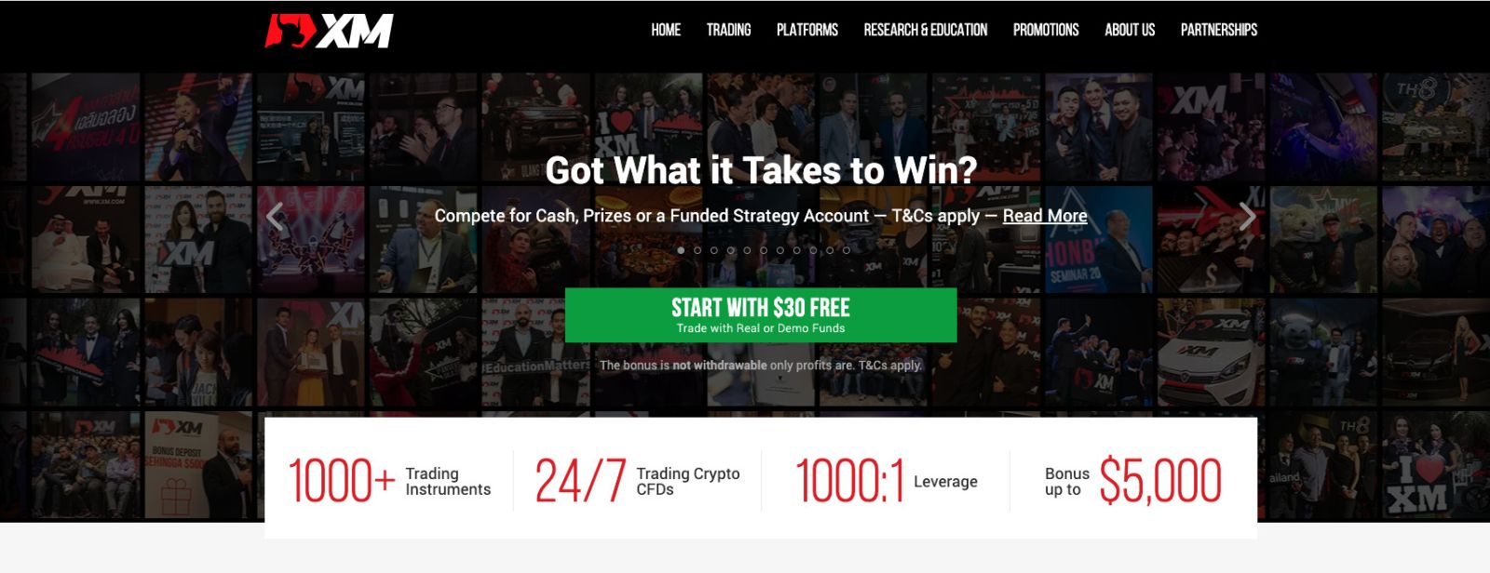Advance carousel with right arrow
Viewport: 1490px width, 573px height.
click(x=1247, y=218)
